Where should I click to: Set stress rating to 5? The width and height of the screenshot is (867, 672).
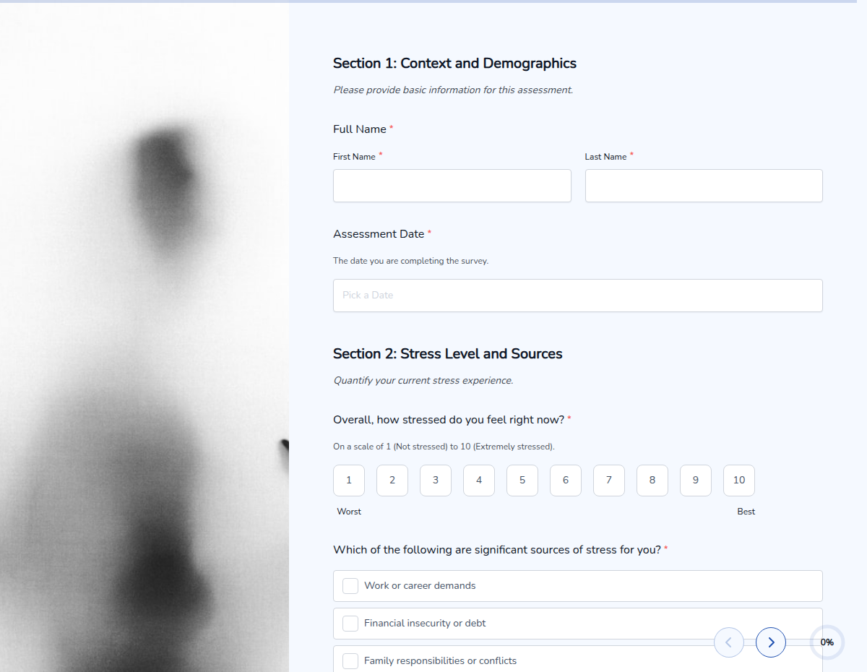pyautogui.click(x=522, y=481)
